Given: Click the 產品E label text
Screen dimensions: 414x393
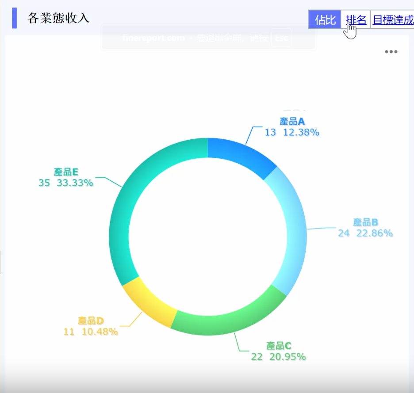Looking at the screenshot, I should point(66,172).
